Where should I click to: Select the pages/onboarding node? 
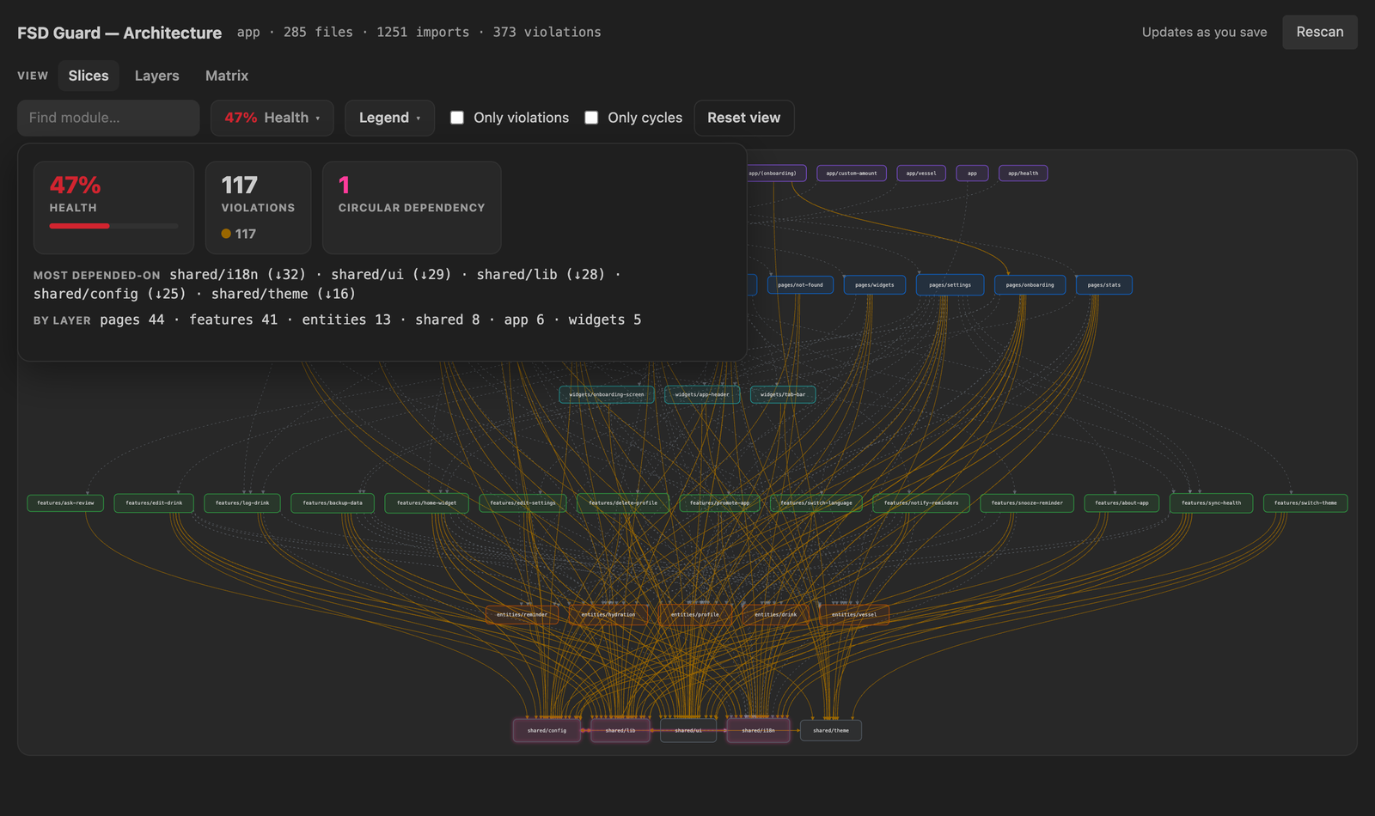click(1030, 285)
